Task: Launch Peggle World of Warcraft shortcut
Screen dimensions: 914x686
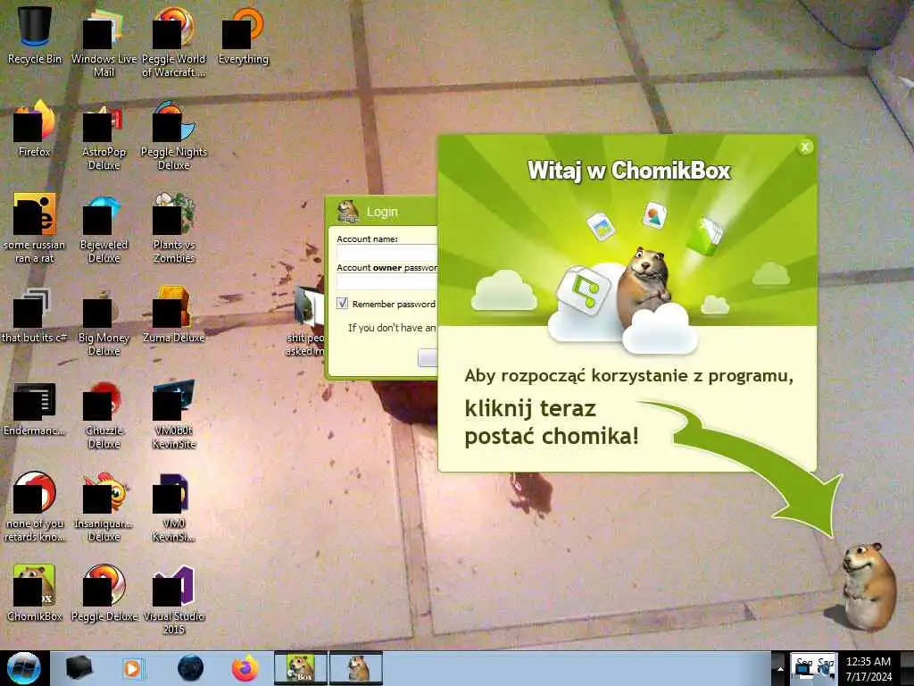Action: point(174,42)
